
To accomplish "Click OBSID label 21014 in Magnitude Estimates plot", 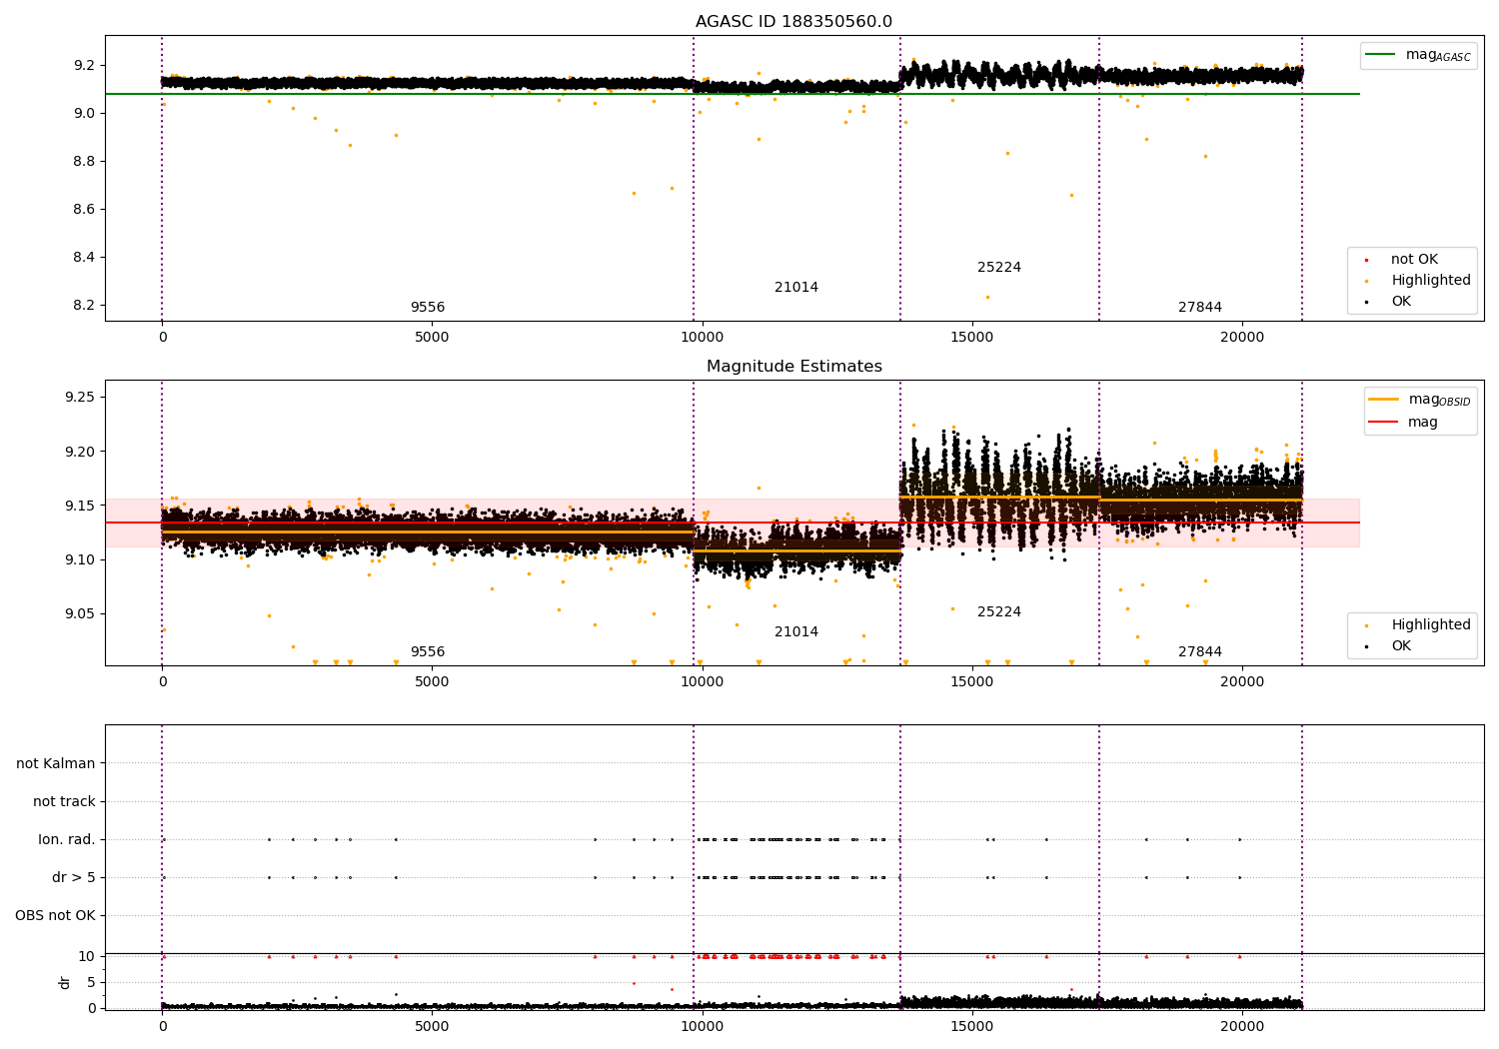I will [796, 632].
